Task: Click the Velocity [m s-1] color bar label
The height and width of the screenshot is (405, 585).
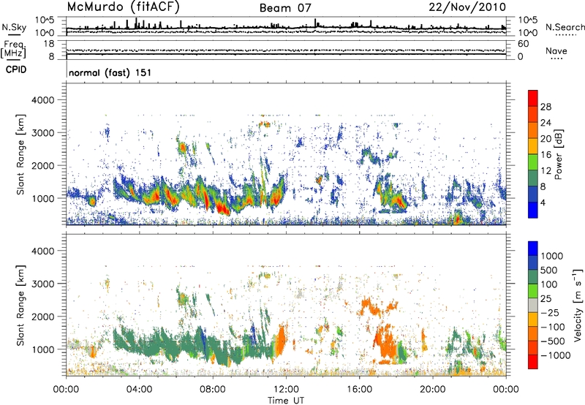Action: click(x=578, y=305)
